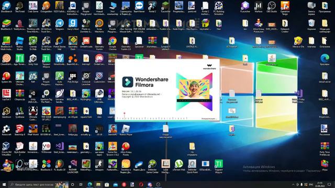Select the Blockbench desktop shortcut
Viewport: 335px width, 188px height.
[6, 7]
